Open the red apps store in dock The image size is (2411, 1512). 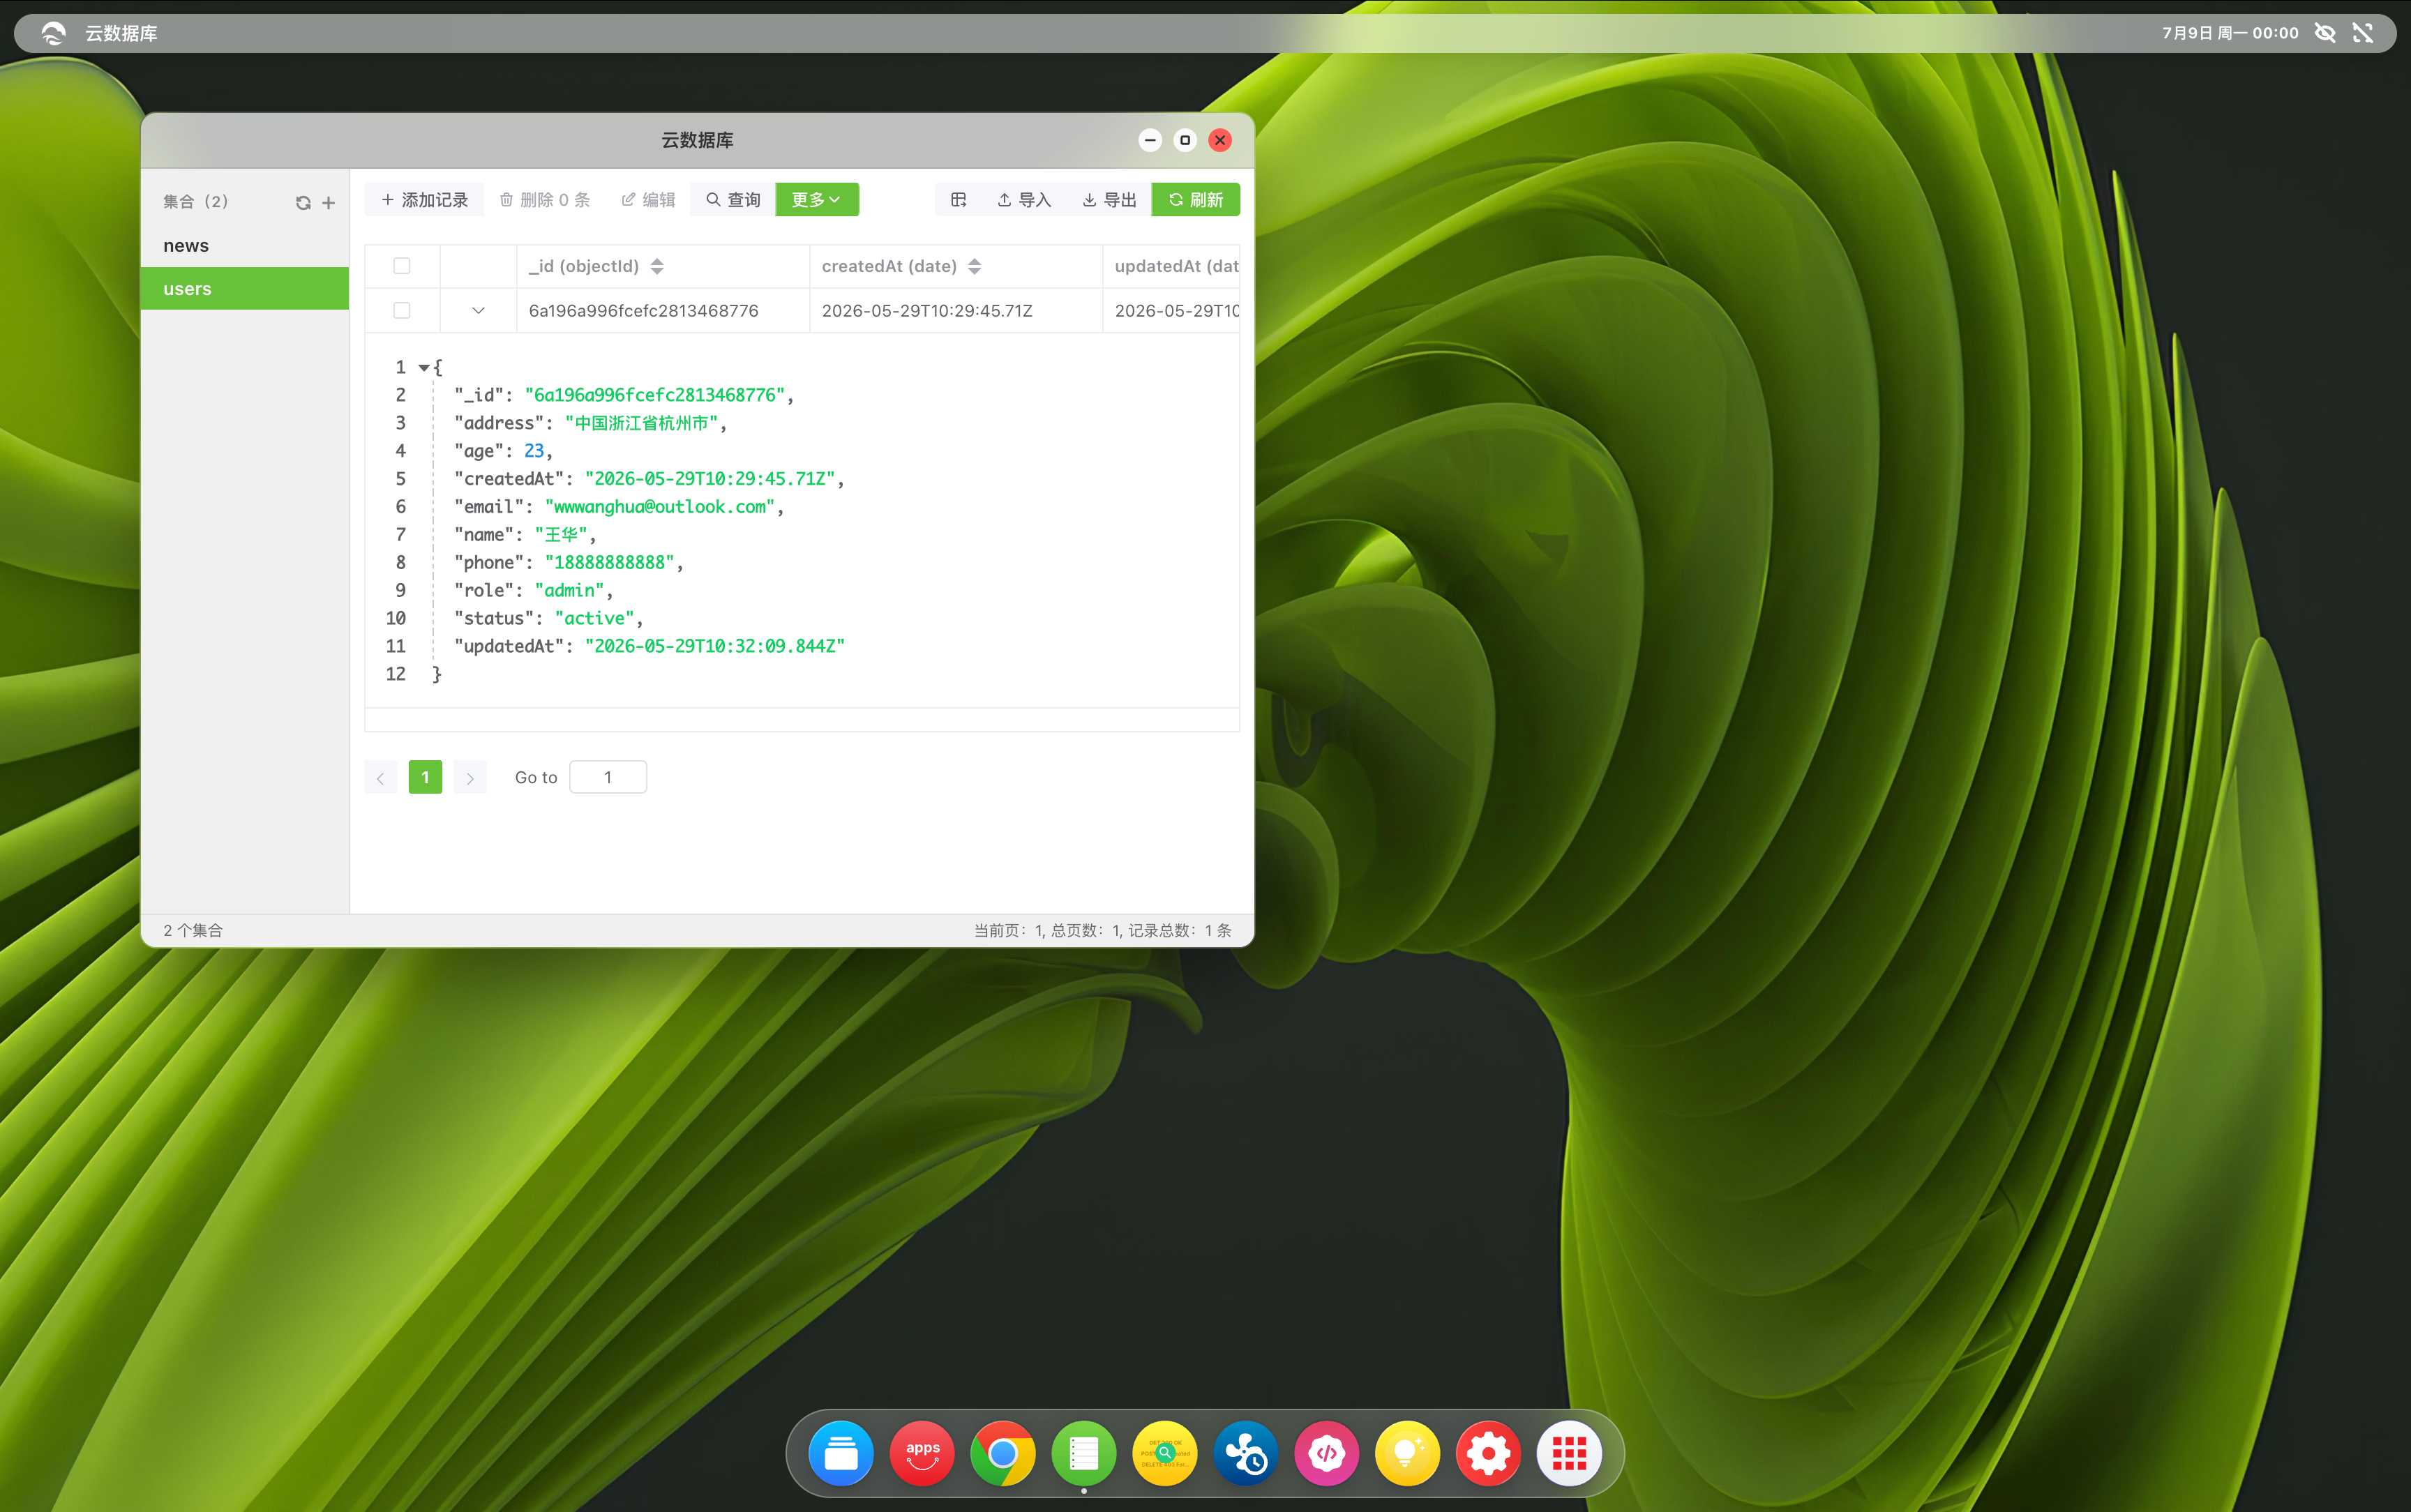[x=922, y=1453]
